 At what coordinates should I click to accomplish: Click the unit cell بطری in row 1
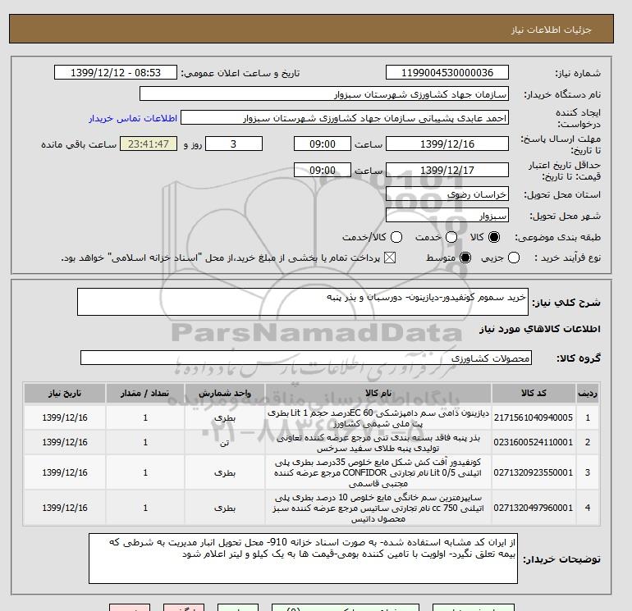coord(225,417)
